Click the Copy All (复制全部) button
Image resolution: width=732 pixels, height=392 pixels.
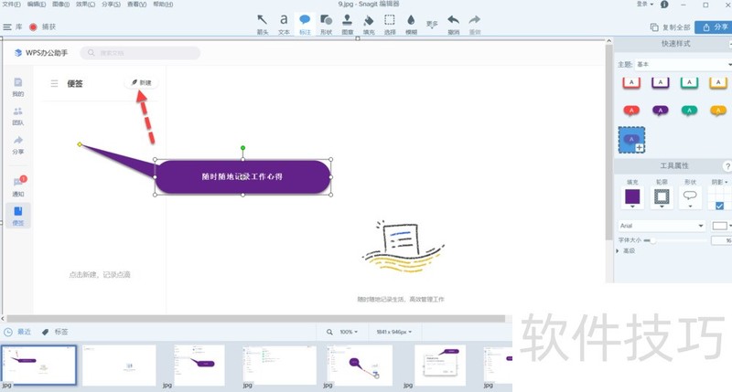668,27
